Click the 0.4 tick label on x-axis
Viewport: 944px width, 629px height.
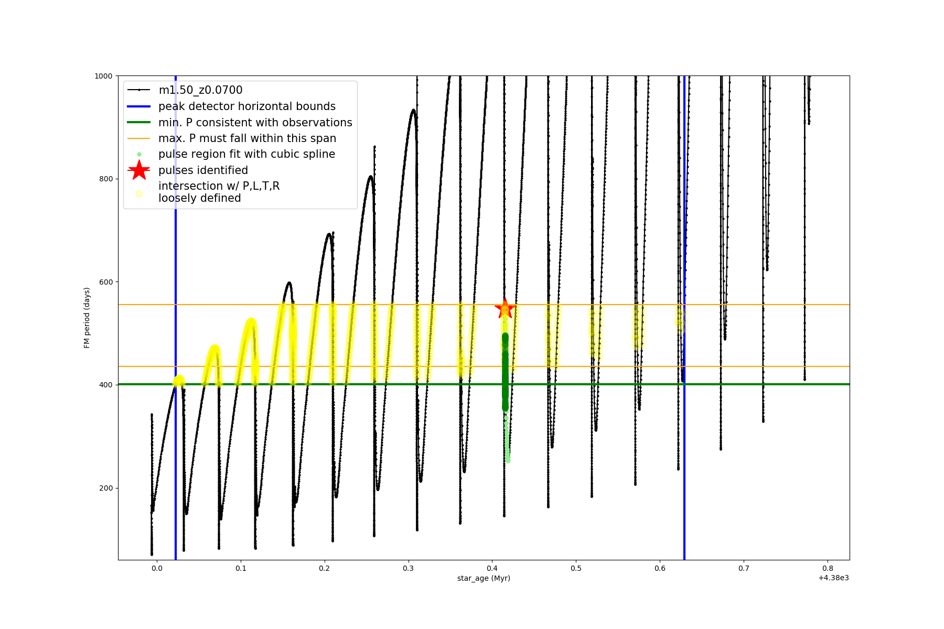[492, 568]
